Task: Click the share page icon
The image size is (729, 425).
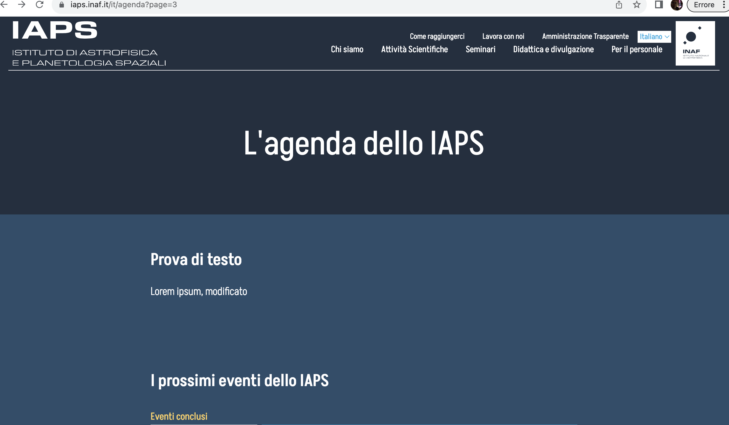Action: (619, 5)
